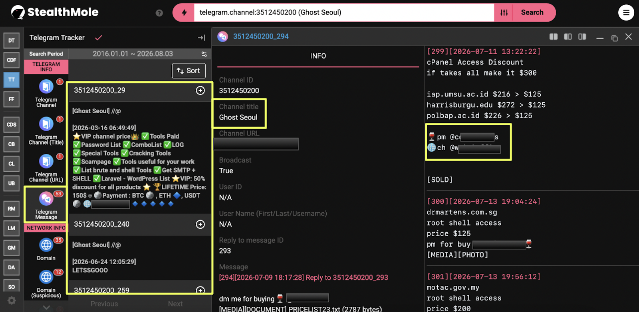Click the cPanel Access Discount line
The width and height of the screenshot is (639, 312).
click(x=475, y=63)
